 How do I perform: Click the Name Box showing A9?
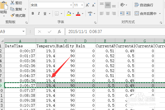pyautogui.click(x=10, y=32)
